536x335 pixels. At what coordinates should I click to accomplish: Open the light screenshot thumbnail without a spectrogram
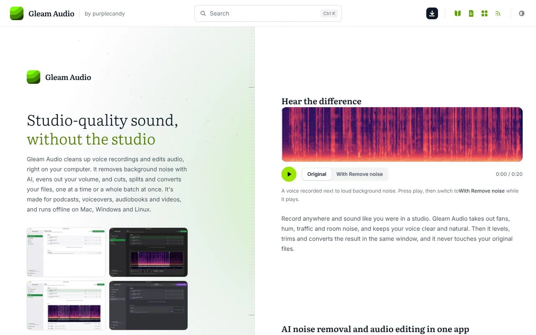(66, 252)
